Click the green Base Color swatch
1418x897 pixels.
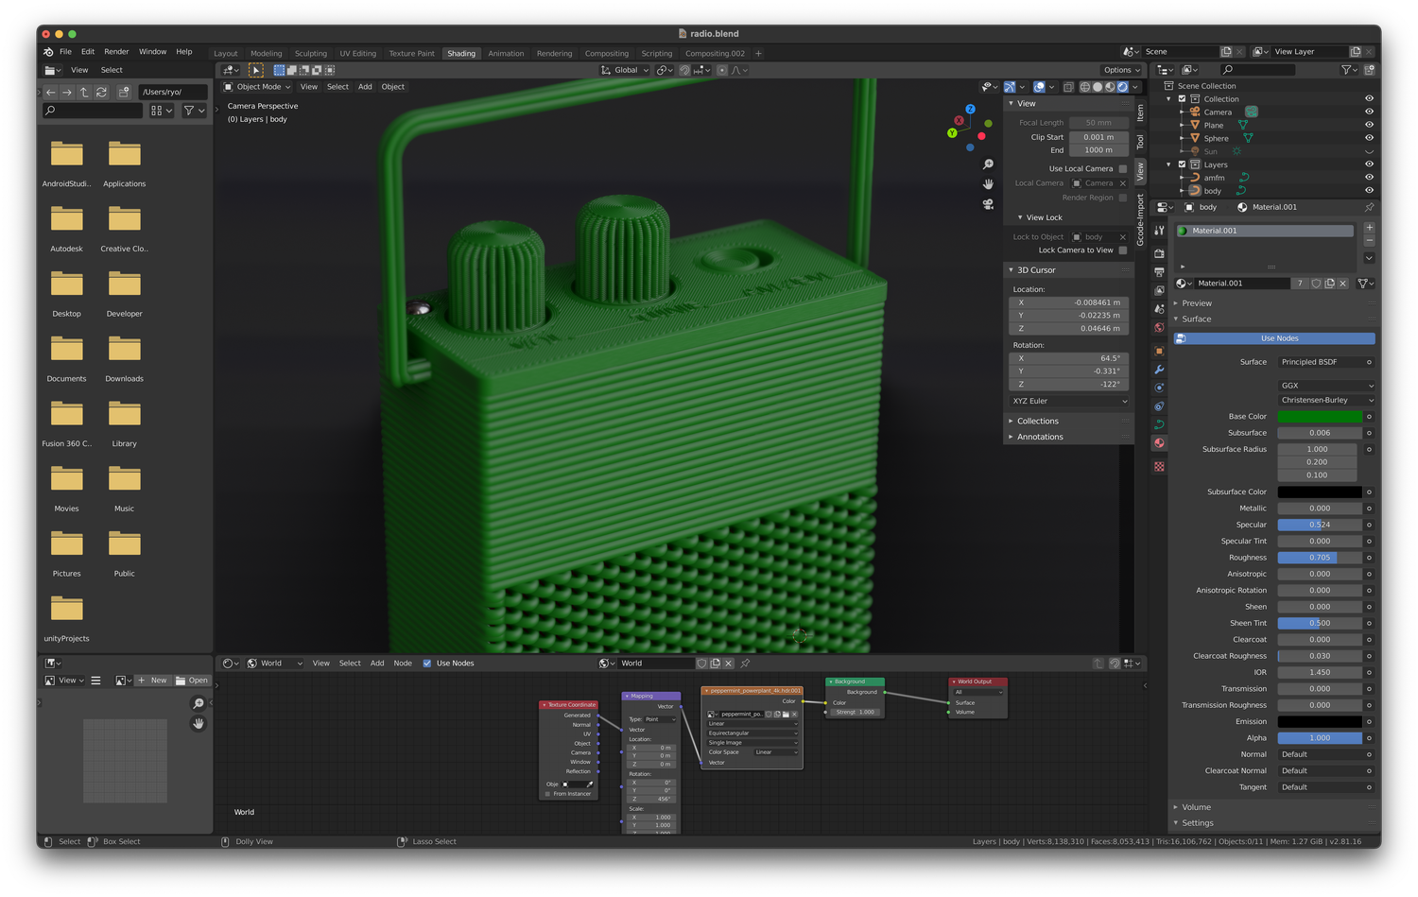(1320, 417)
